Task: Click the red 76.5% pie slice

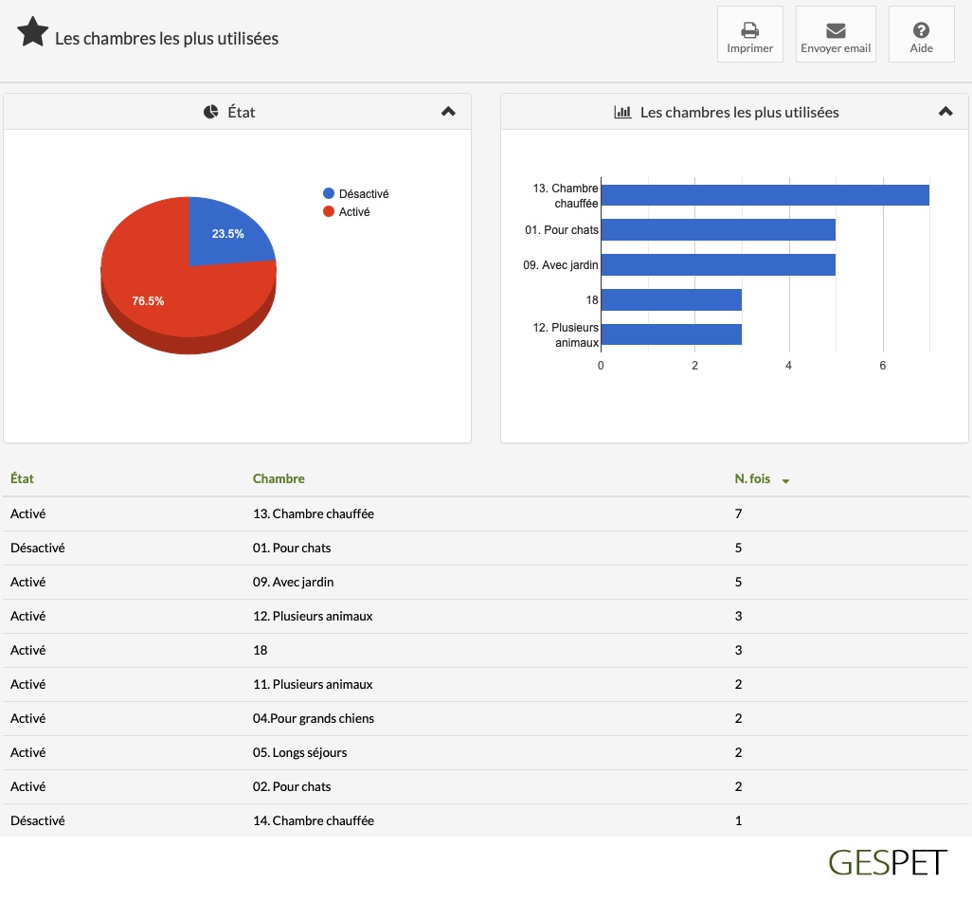Action: 155,292
